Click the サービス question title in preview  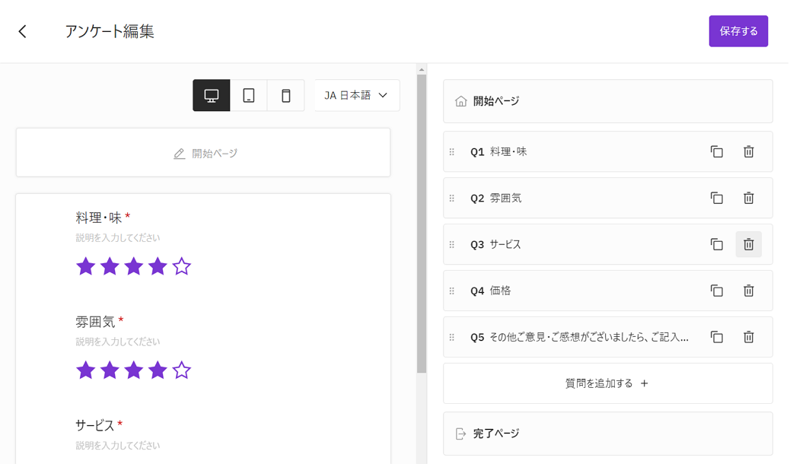[94, 425]
